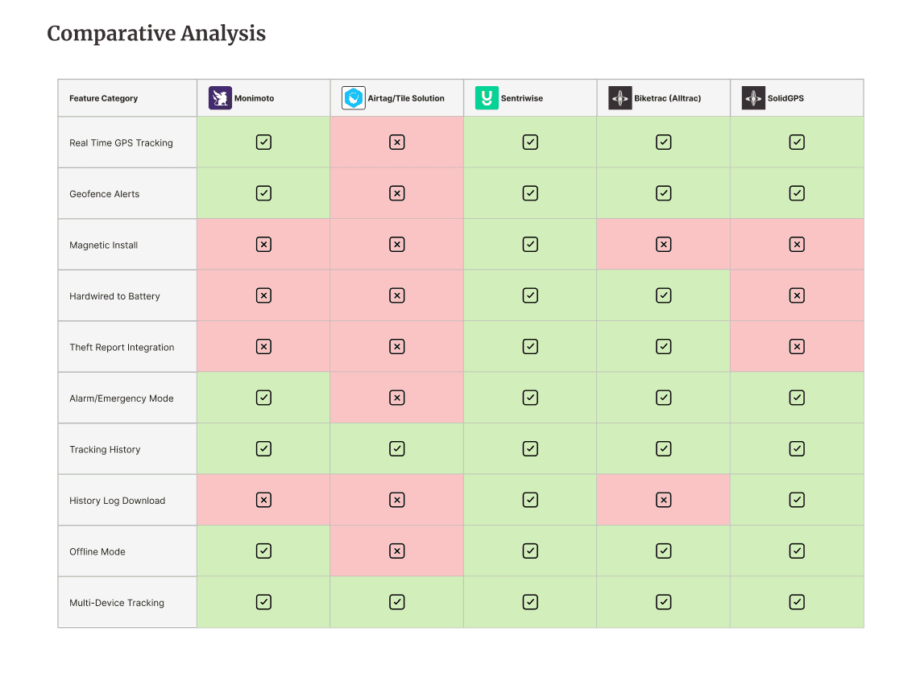Image resolution: width=920 pixels, height=689 pixels.
Task: Click the SolidGPS Multi-Device Tracking checkmark
Action: tap(797, 602)
